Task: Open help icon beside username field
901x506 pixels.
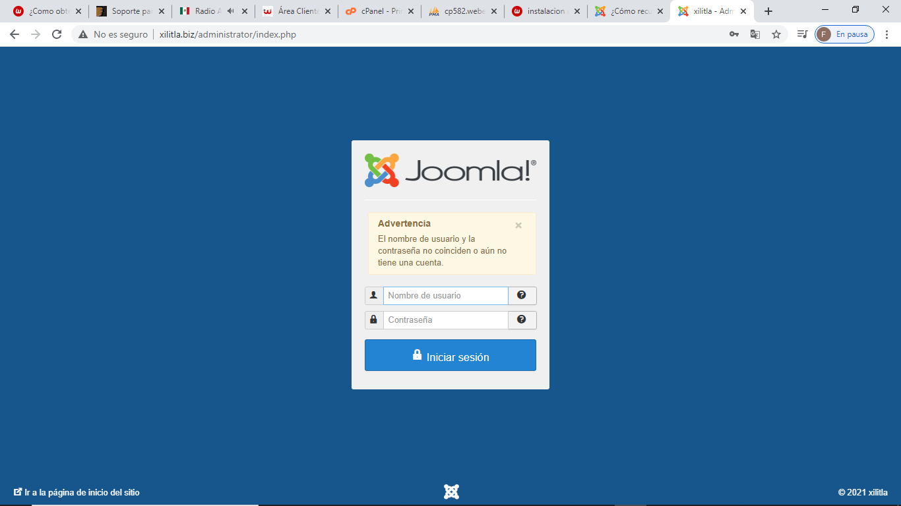Action: tap(522, 296)
